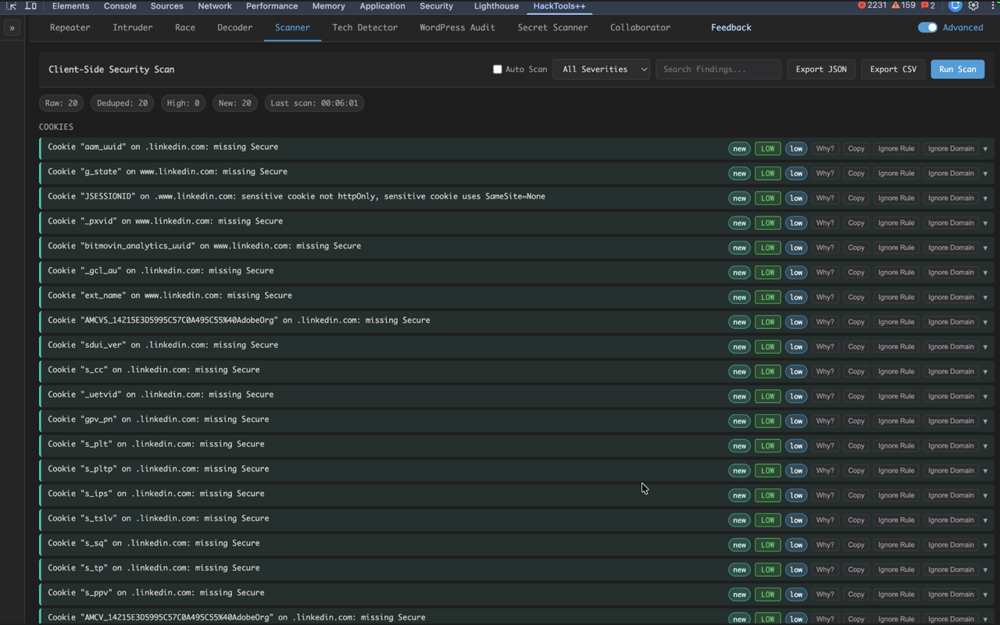This screenshot has height=625, width=1000.
Task: Click Ignore Rule on the _uetvid row
Action: coord(896,396)
